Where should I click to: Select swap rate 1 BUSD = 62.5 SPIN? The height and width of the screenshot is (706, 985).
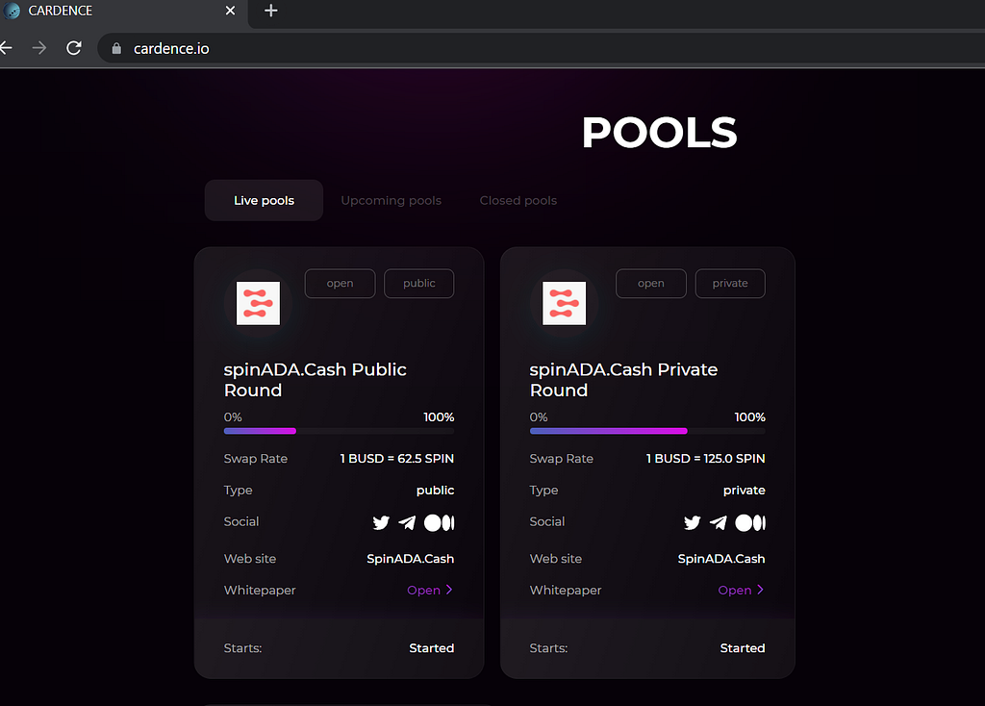pyautogui.click(x=396, y=459)
